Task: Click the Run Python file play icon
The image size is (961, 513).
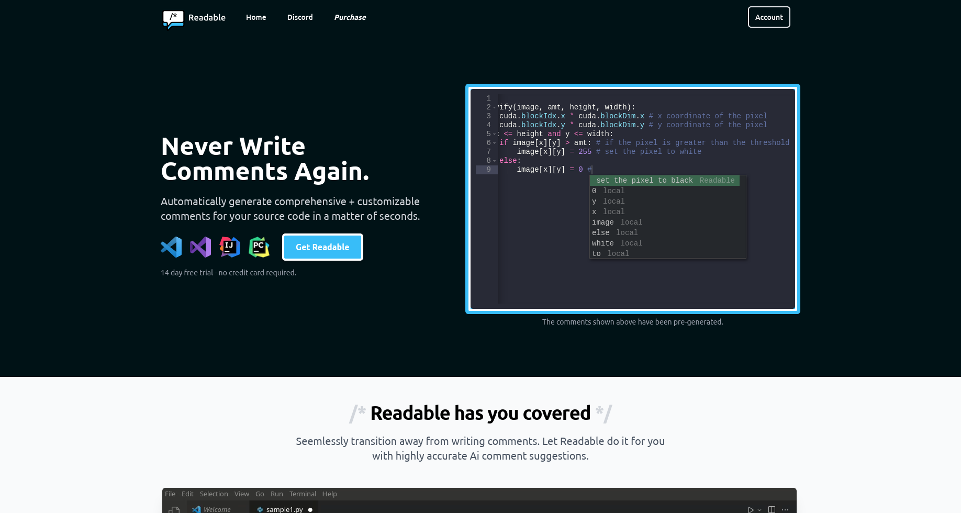Action: coord(750,509)
